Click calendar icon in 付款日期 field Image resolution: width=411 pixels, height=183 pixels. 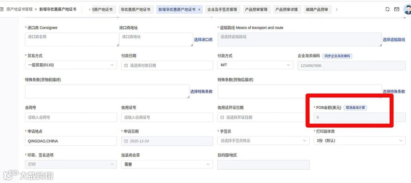point(126,66)
